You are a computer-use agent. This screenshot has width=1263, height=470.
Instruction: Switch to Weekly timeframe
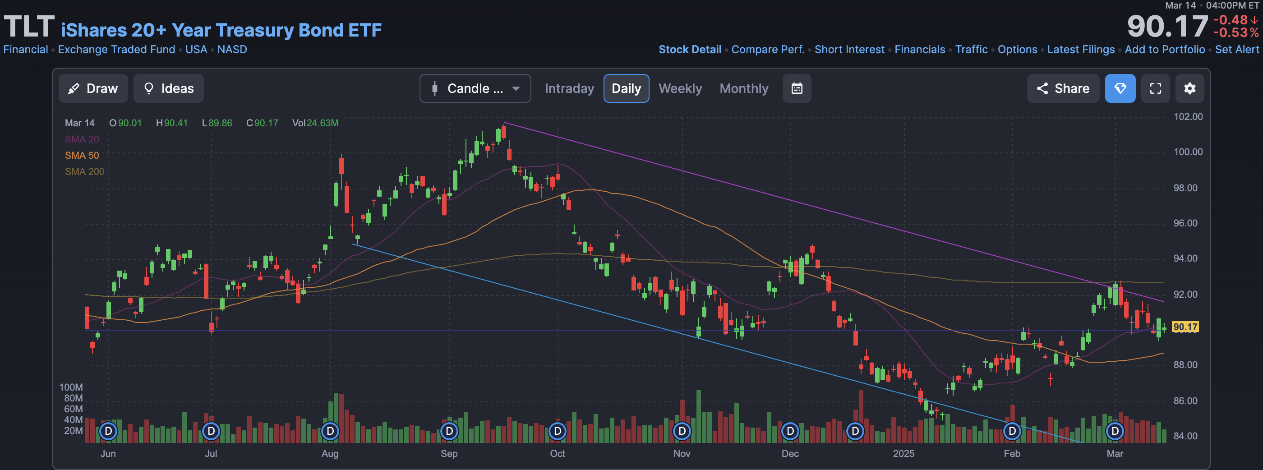click(680, 89)
